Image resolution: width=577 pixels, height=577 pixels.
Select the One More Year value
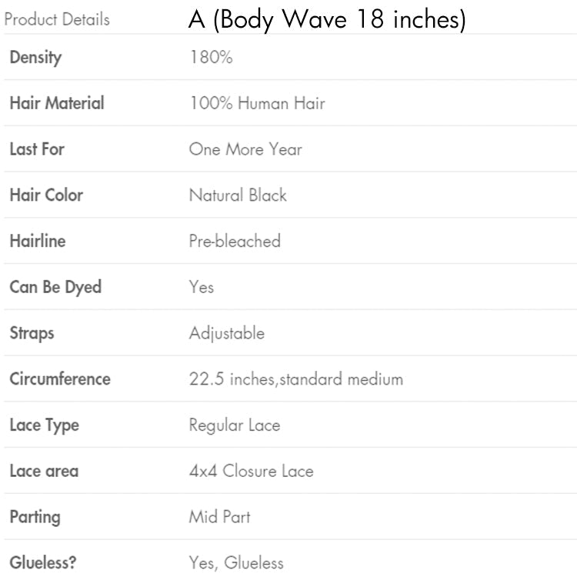245,149
